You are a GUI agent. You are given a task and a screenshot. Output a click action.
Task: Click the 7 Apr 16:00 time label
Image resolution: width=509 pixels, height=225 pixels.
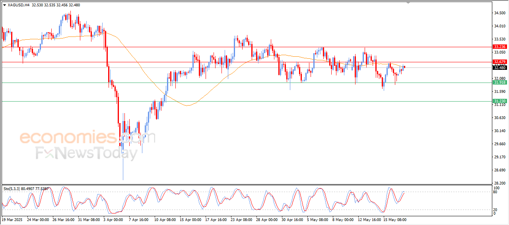138,219
